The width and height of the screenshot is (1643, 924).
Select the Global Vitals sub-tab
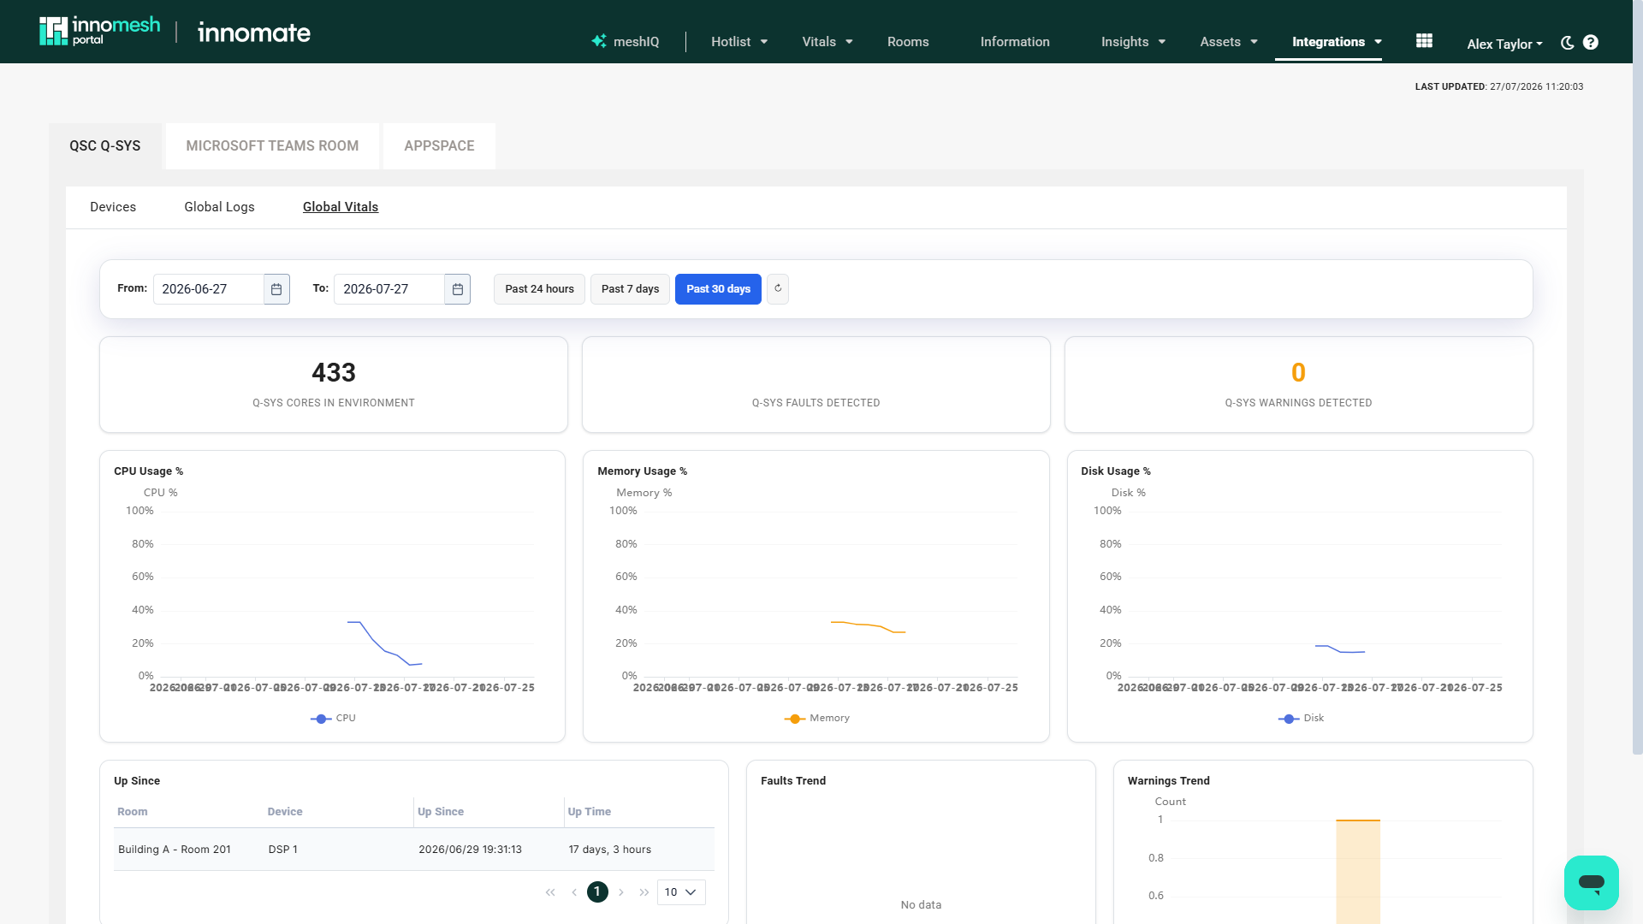coord(341,207)
